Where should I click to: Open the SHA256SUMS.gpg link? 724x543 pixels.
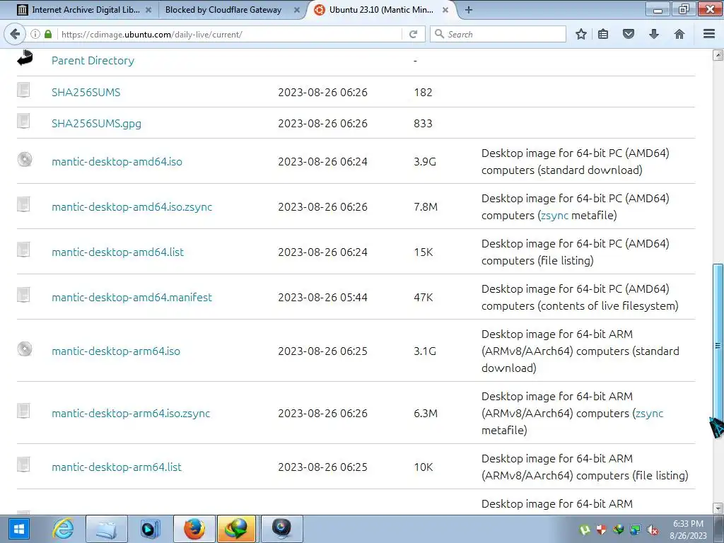point(96,124)
